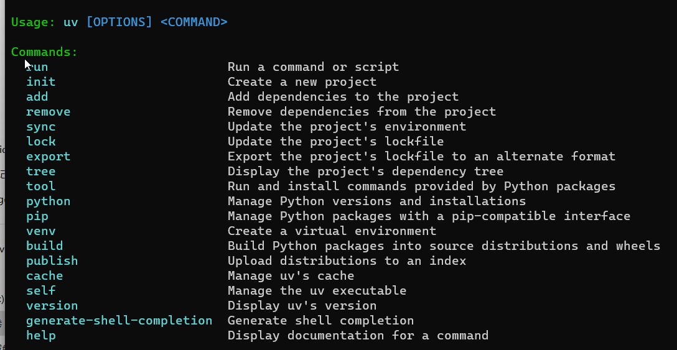Click the 'version' command entry

tap(52, 306)
